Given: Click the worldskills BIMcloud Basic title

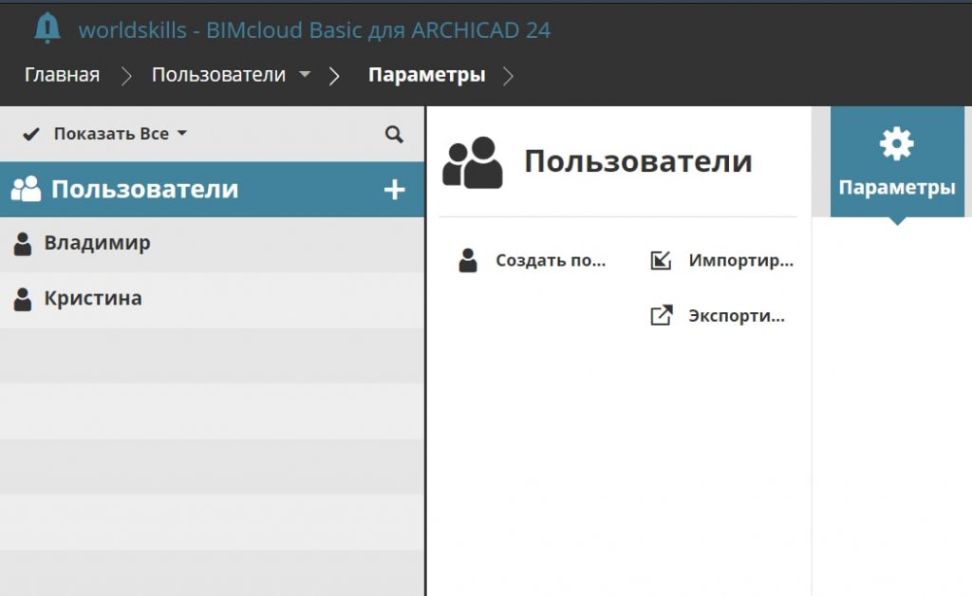Looking at the screenshot, I should pyautogui.click(x=314, y=29).
